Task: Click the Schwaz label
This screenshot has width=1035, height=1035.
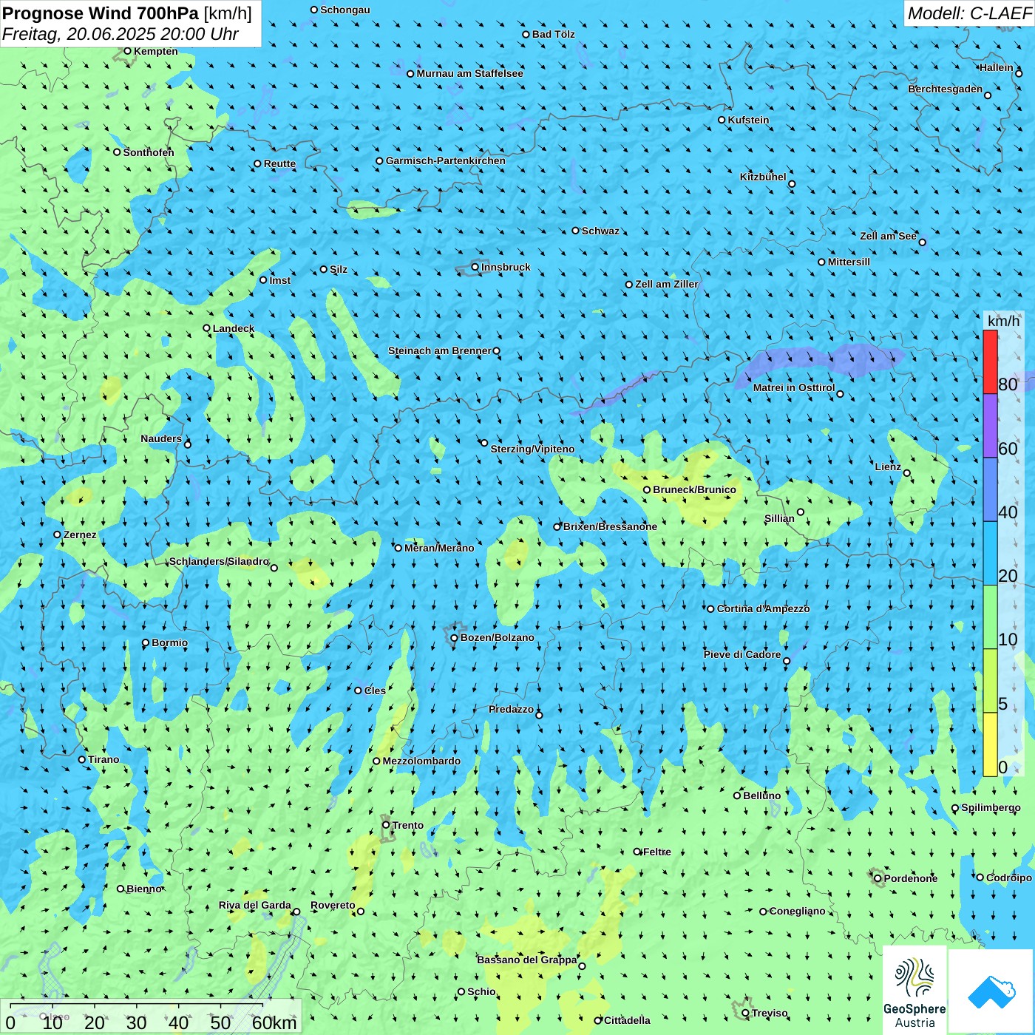Action: (x=600, y=231)
